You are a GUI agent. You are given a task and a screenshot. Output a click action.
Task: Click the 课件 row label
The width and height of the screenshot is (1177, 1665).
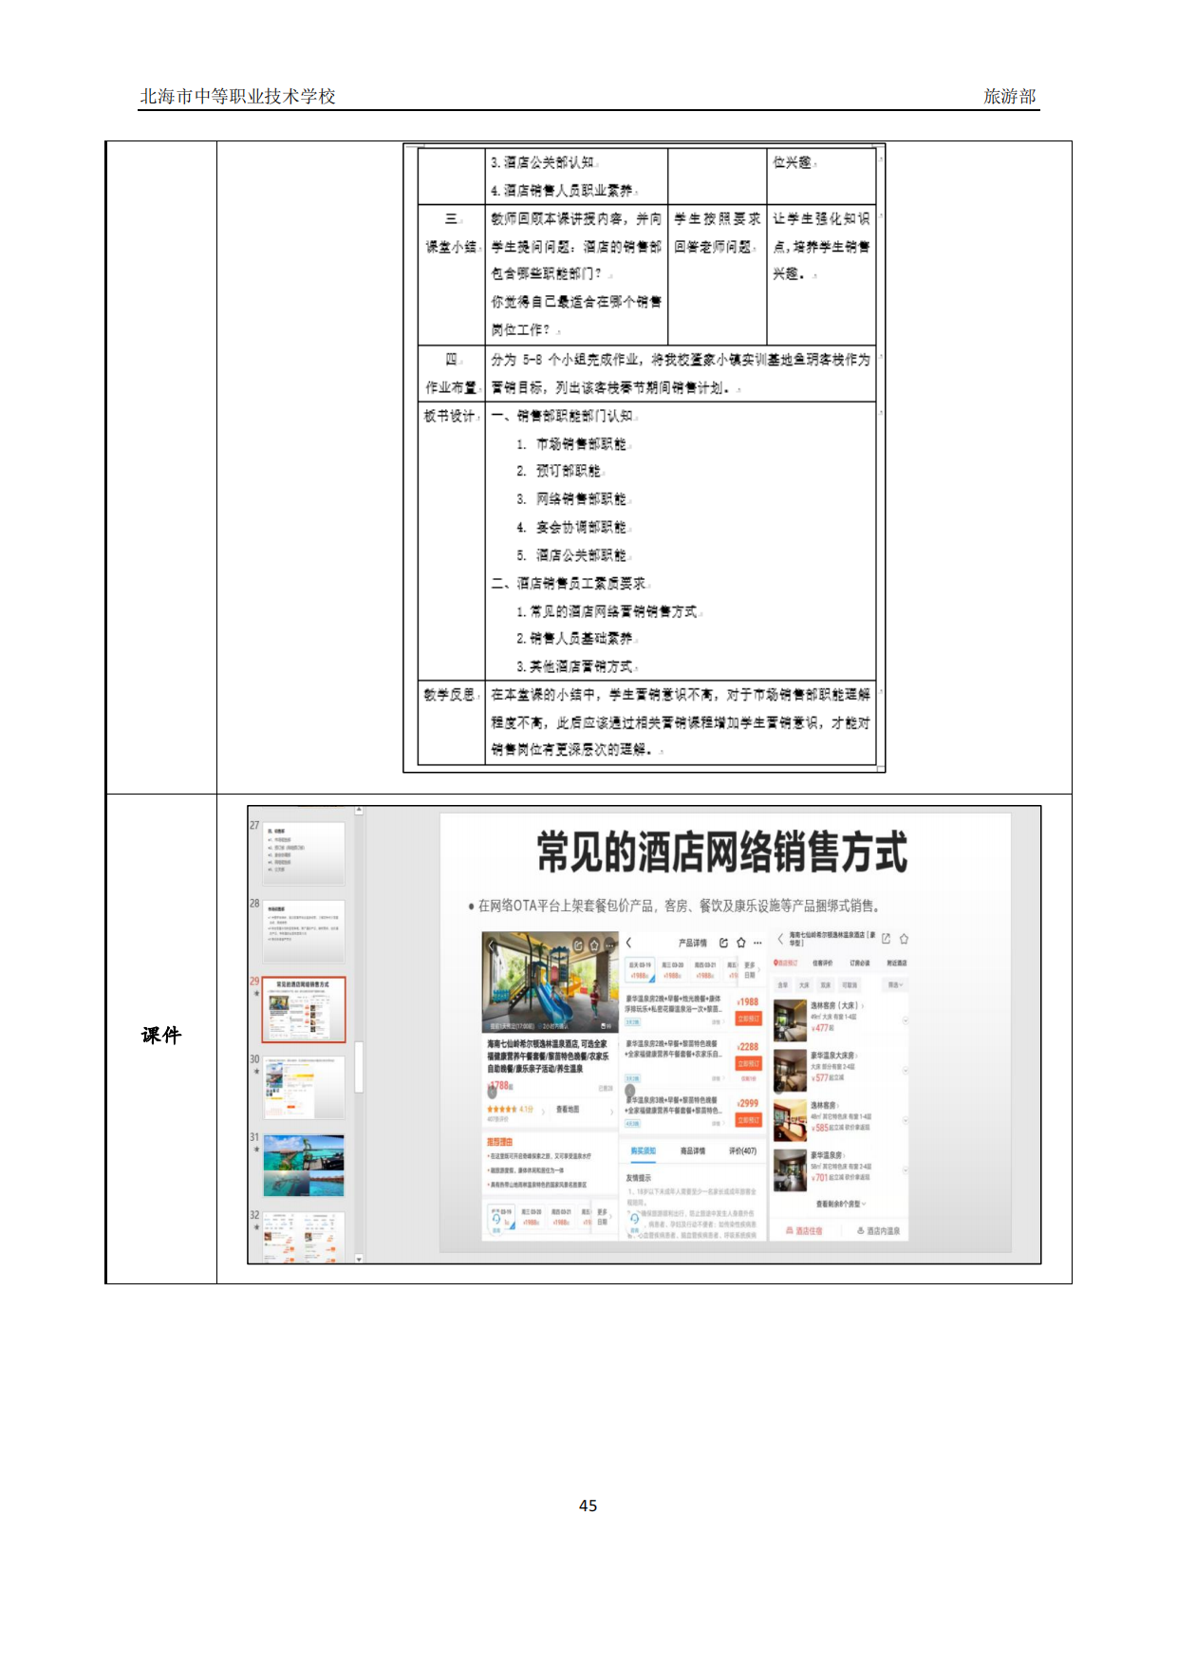[x=160, y=1036]
